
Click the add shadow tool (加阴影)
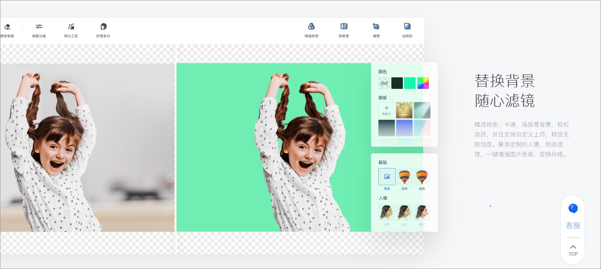(x=407, y=27)
